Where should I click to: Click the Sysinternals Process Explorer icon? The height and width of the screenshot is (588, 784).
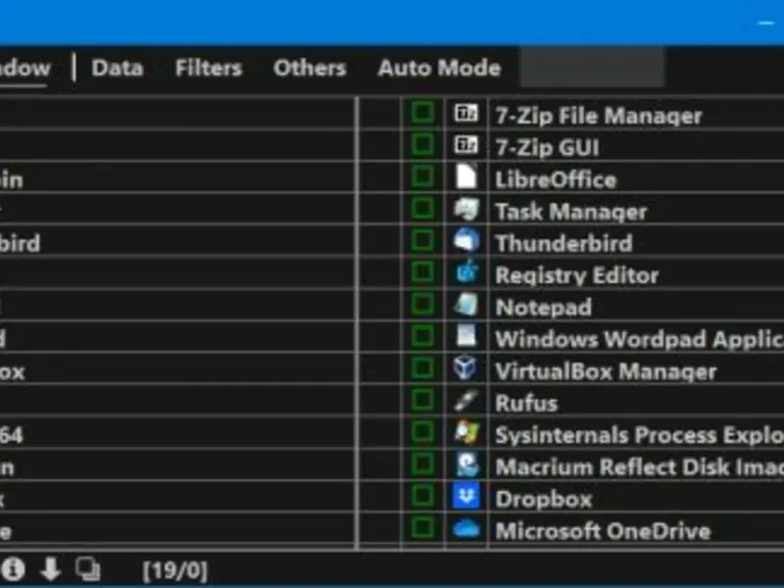coord(466,432)
